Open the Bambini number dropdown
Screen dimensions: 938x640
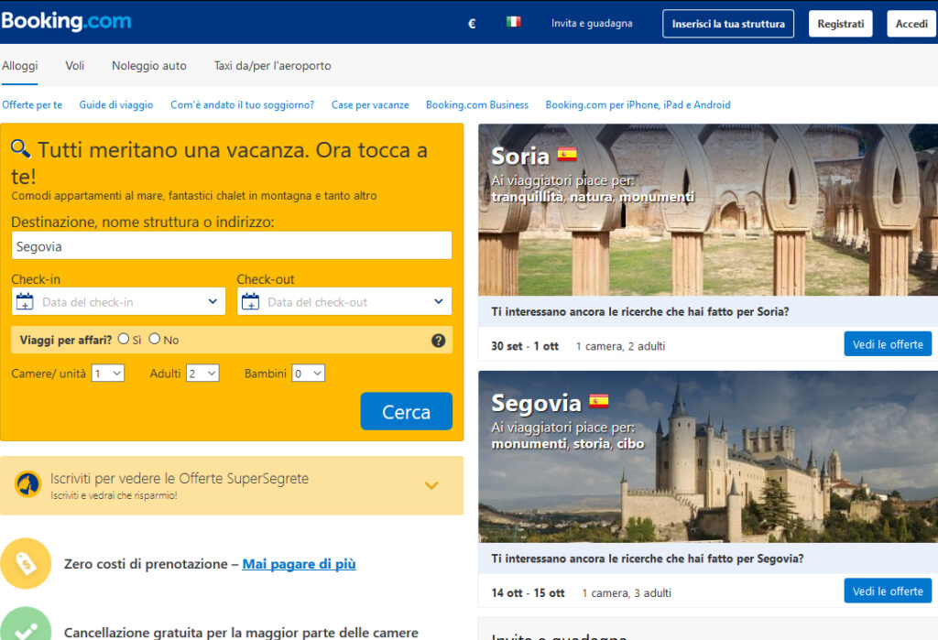(309, 374)
